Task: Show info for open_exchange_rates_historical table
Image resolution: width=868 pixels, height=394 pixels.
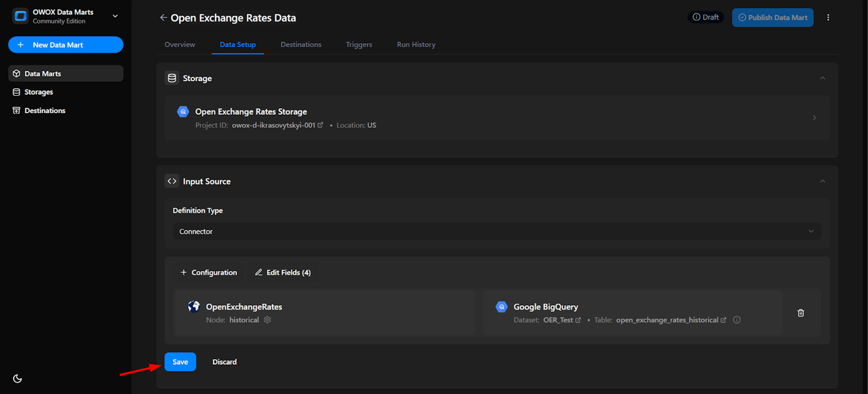Action: pos(736,320)
